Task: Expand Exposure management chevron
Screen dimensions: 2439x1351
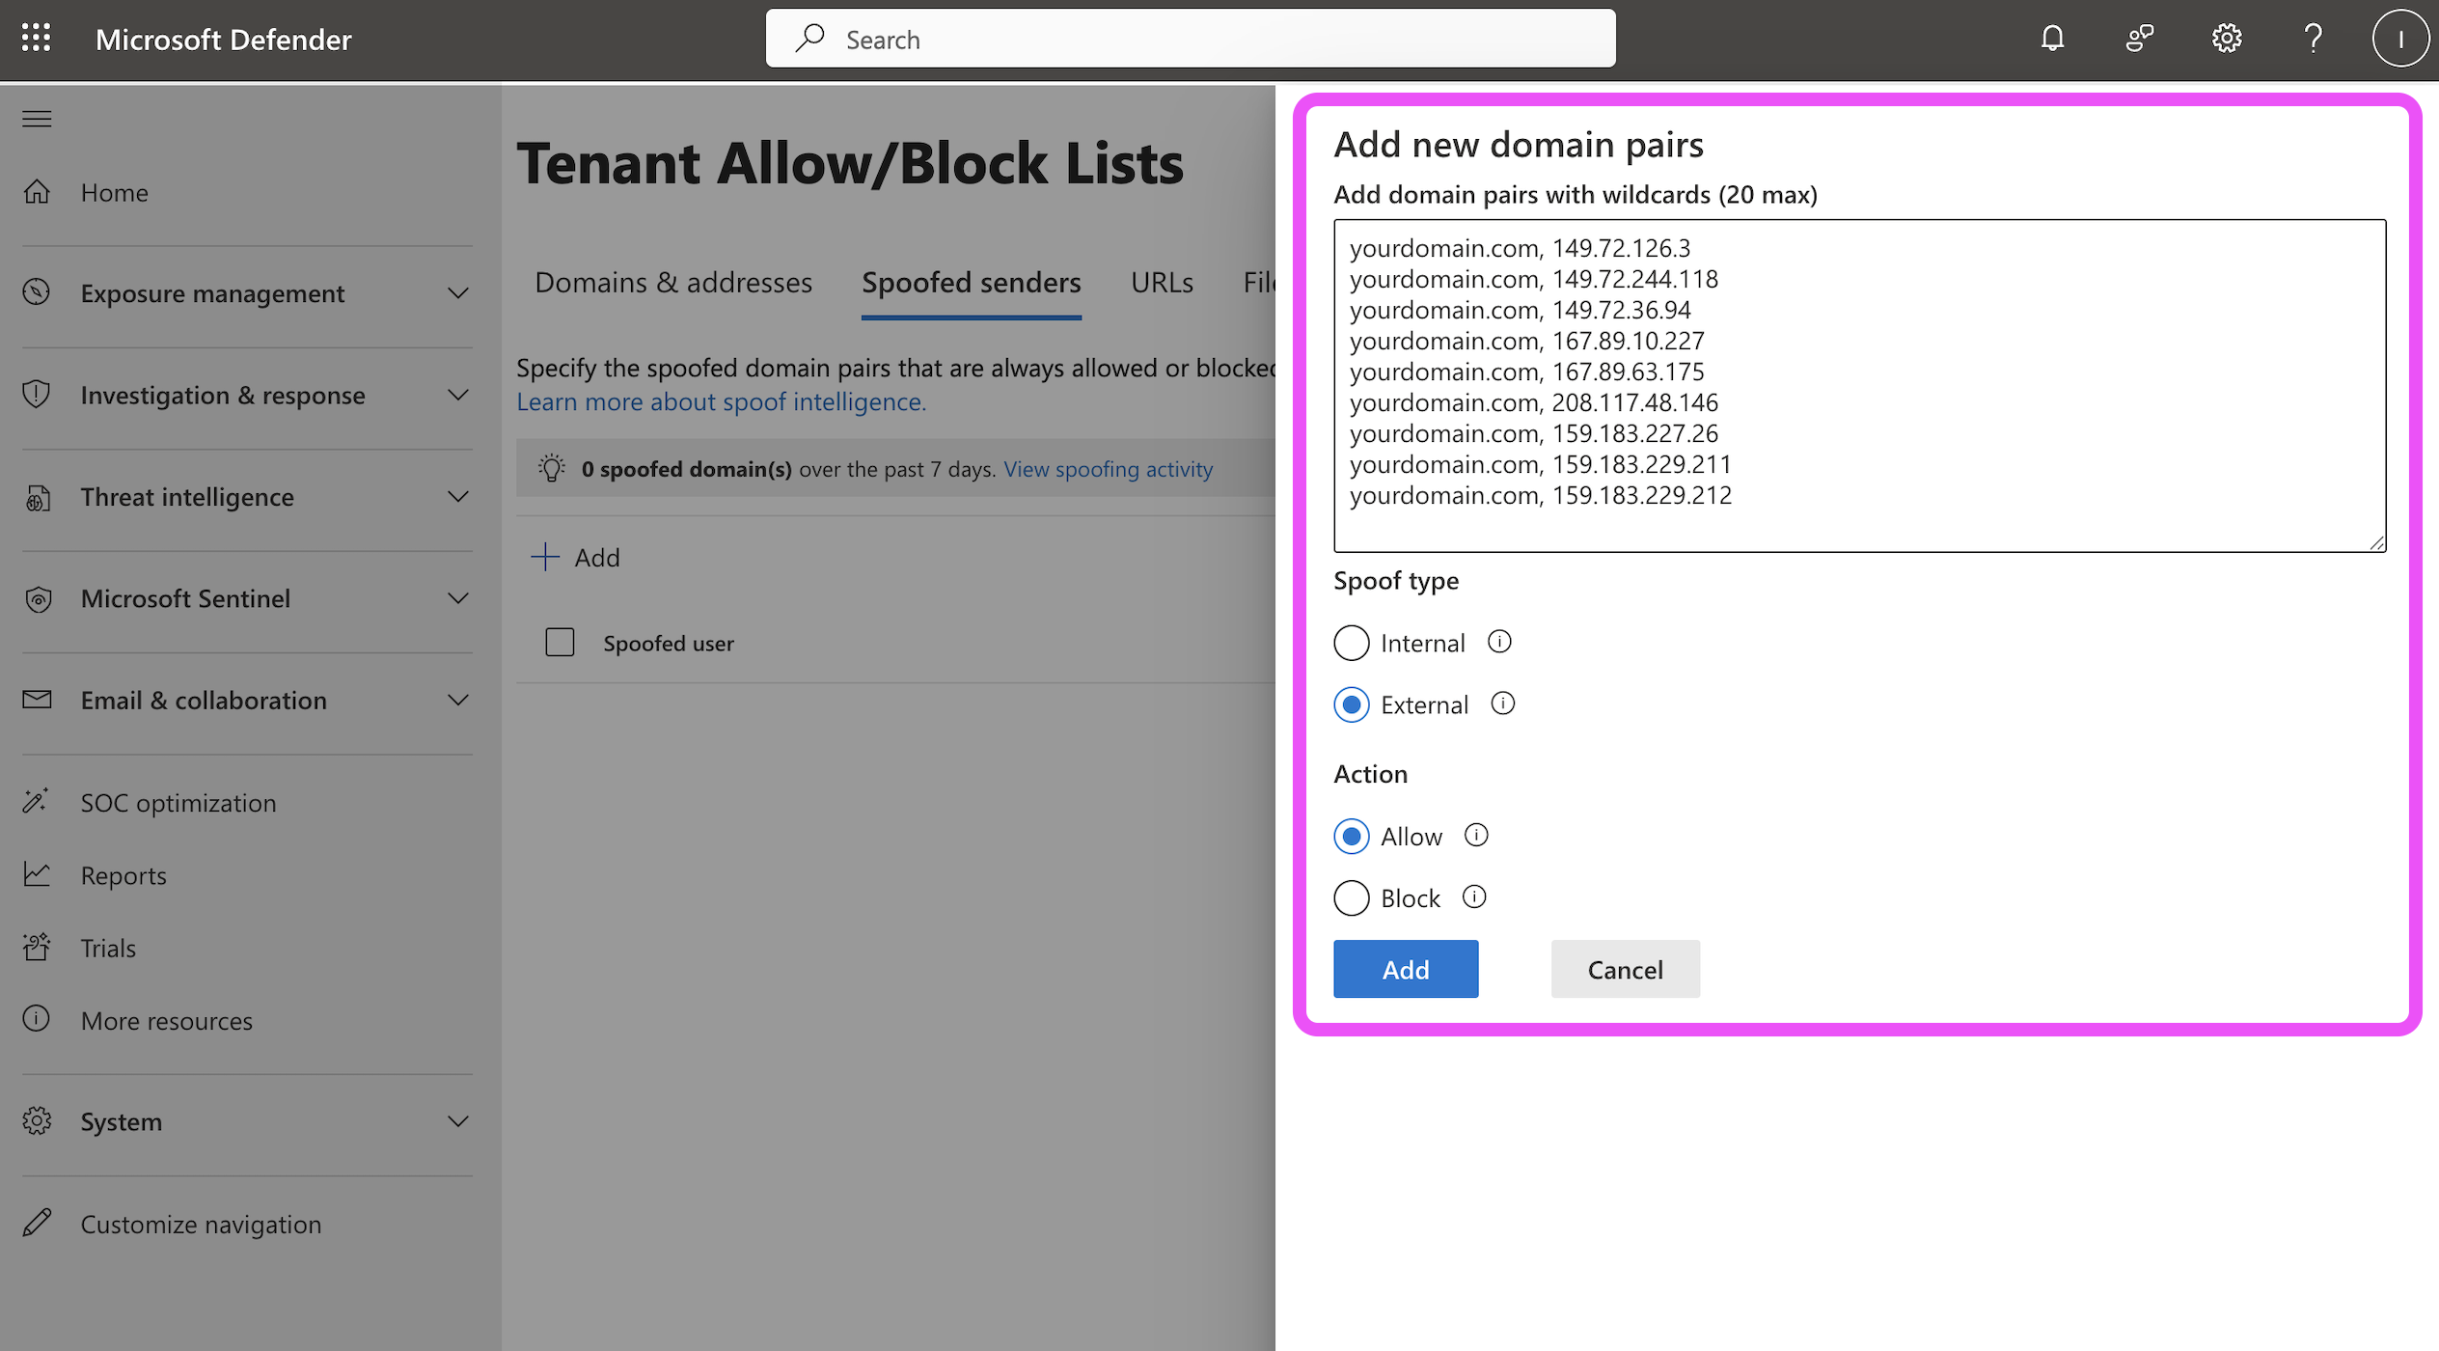Action: click(458, 293)
